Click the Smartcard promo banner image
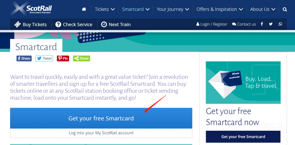This screenshot has width=295, height=145. [243, 82]
